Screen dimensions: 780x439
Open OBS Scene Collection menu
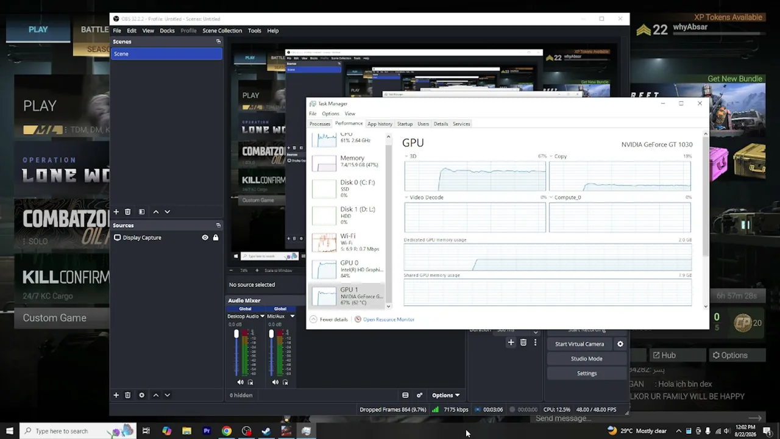(x=222, y=30)
